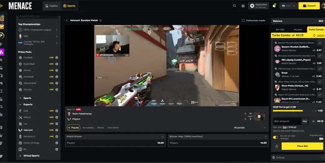The image size is (325, 163).
Task: Add Football to favorites with plus icon
Action: 57,58
